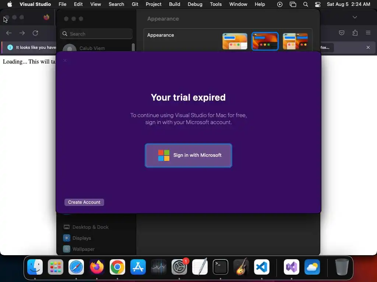Open the Git menu
The height and width of the screenshot is (282, 377).
[135, 4]
